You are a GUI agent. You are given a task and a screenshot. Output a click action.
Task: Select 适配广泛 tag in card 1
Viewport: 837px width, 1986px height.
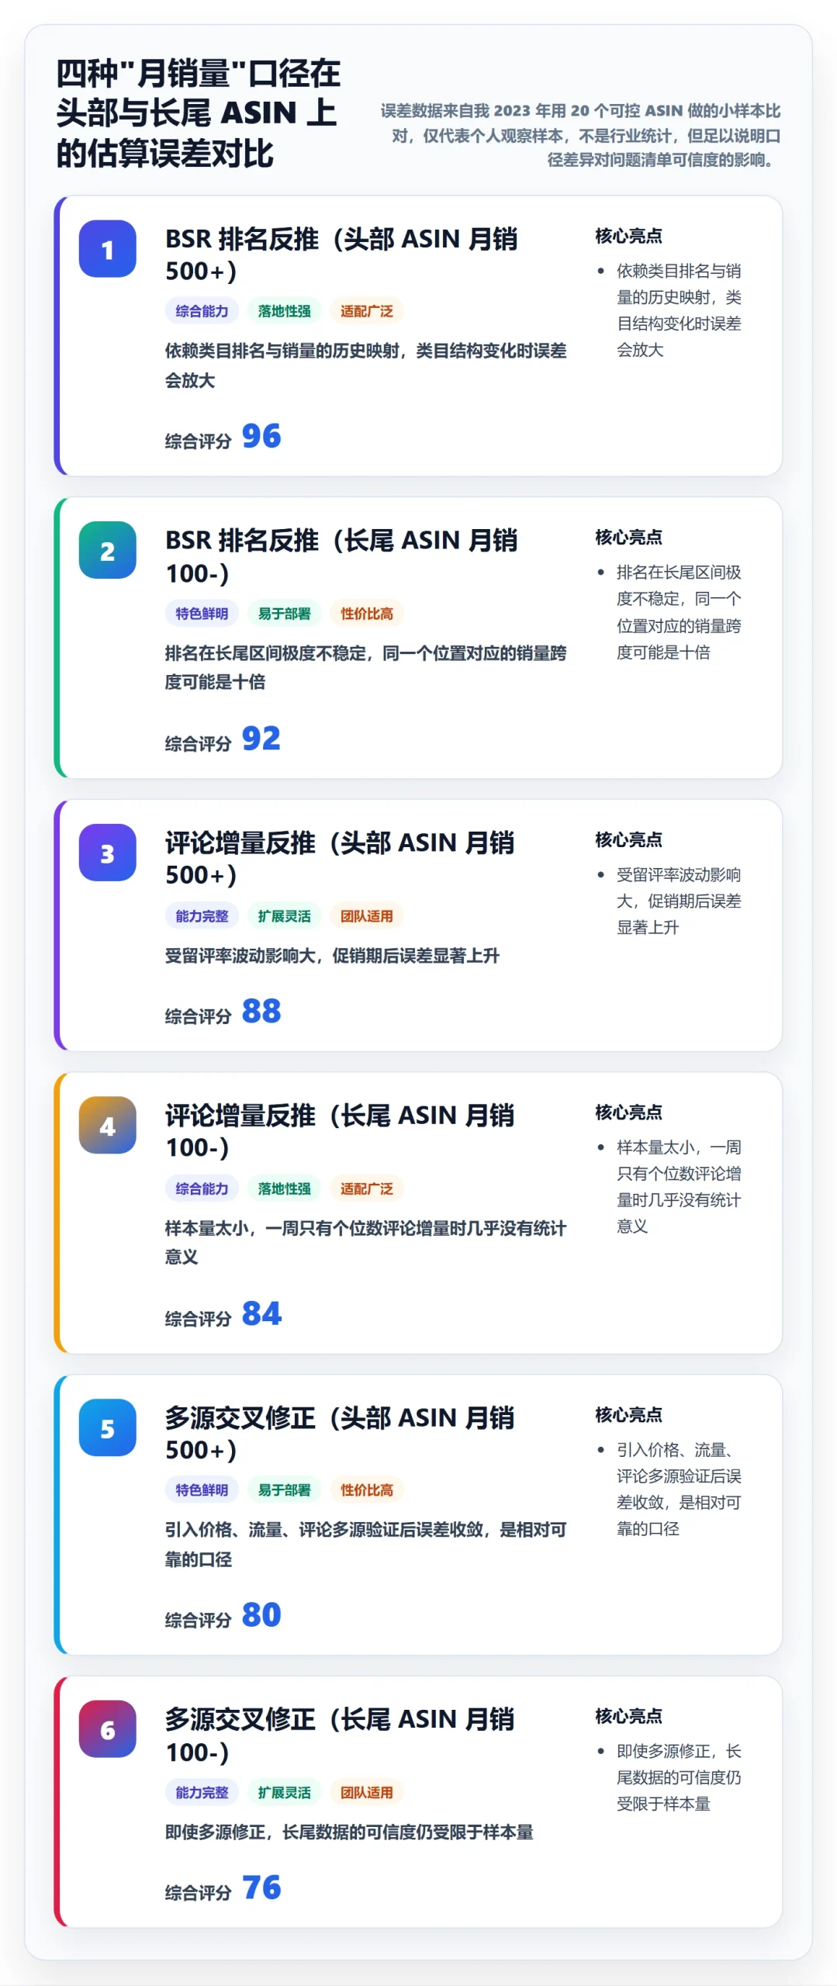(x=366, y=311)
